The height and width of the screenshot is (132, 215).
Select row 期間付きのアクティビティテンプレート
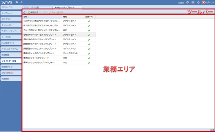click(59, 44)
